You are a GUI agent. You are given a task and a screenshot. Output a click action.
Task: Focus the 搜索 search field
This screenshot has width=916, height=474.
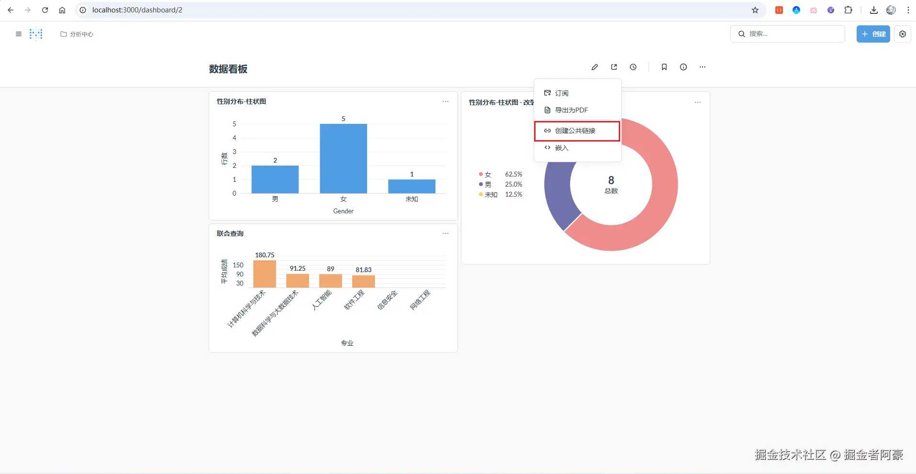pyautogui.click(x=787, y=34)
